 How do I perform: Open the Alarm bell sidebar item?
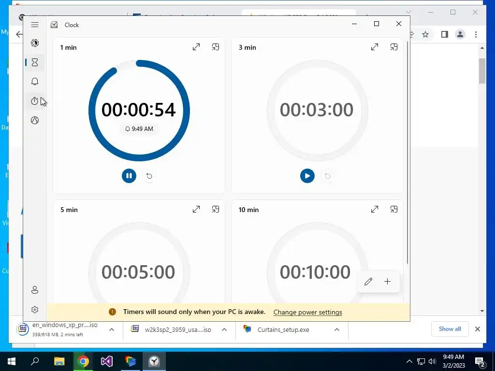click(35, 82)
